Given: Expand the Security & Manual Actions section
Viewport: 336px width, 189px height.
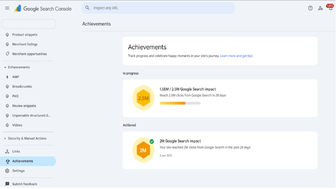Looking at the screenshot, I should [x=25, y=138].
